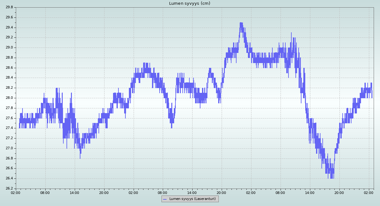Click the leftmost 02:00 time axis label
Viewport: 380px width, 206px height.
tap(16, 192)
